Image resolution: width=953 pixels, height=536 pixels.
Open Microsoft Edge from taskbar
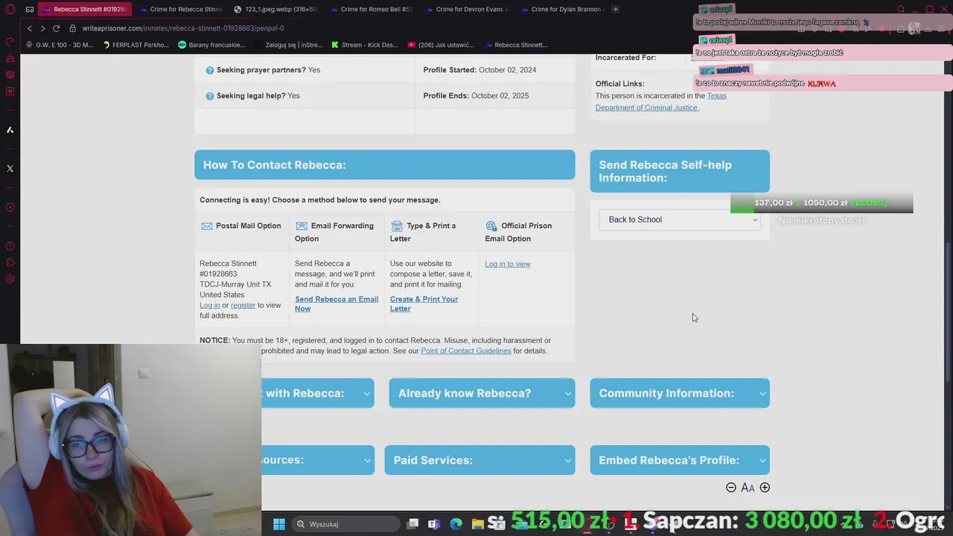click(456, 524)
